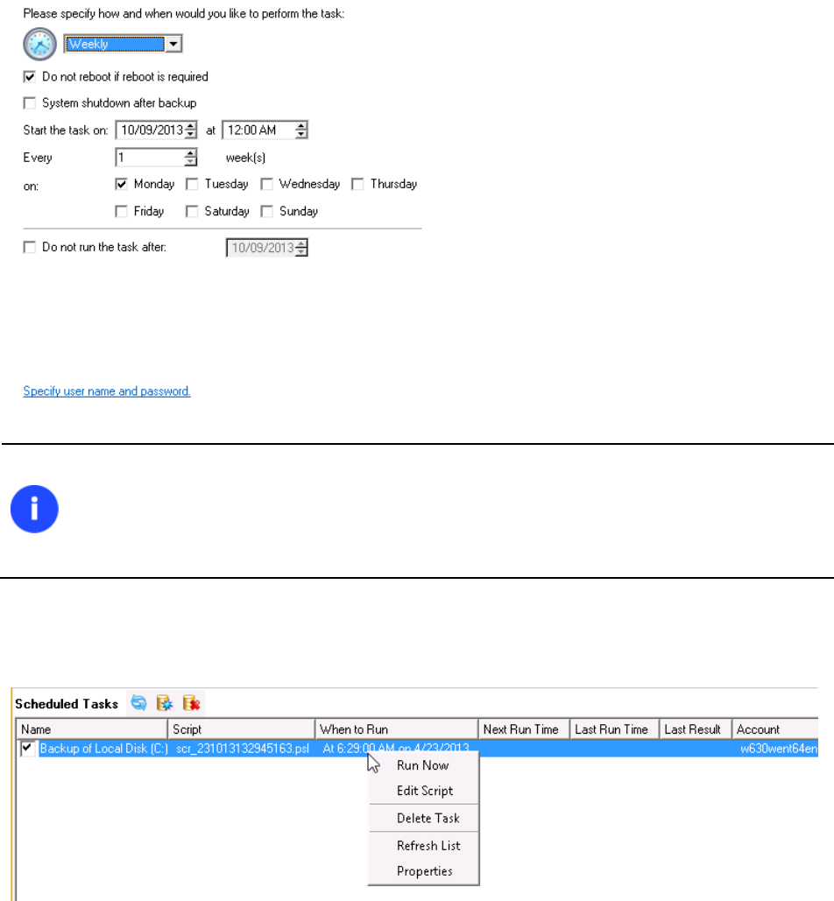Click the create new scheduled task icon

tap(165, 703)
